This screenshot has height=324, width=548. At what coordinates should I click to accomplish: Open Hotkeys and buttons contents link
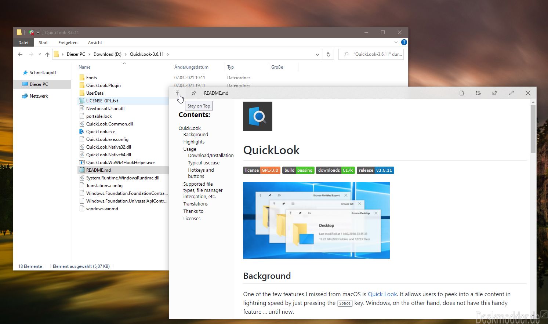(x=201, y=173)
